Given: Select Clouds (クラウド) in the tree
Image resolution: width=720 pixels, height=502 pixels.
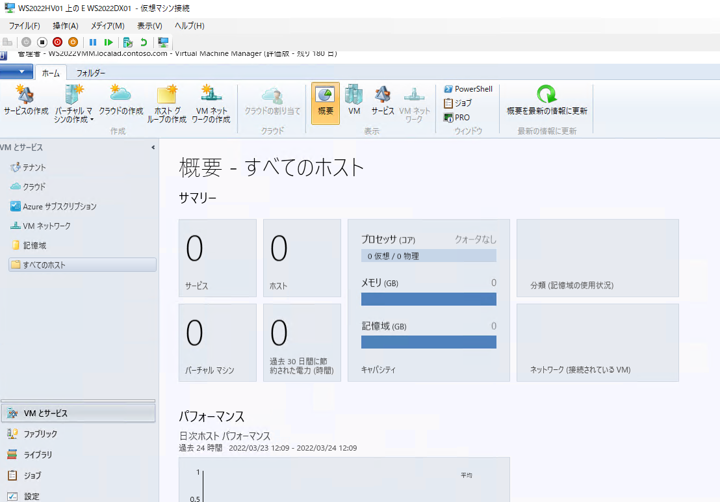Looking at the screenshot, I should click(28, 187).
